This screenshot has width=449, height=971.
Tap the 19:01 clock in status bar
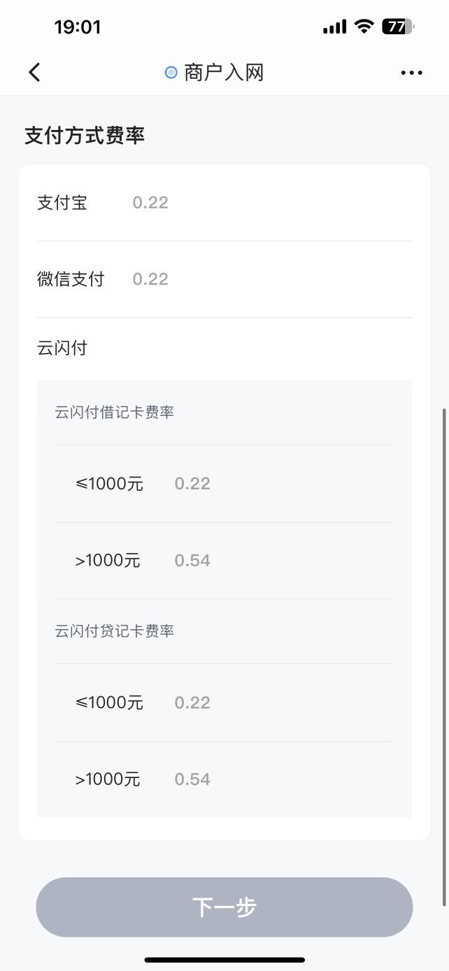(78, 27)
